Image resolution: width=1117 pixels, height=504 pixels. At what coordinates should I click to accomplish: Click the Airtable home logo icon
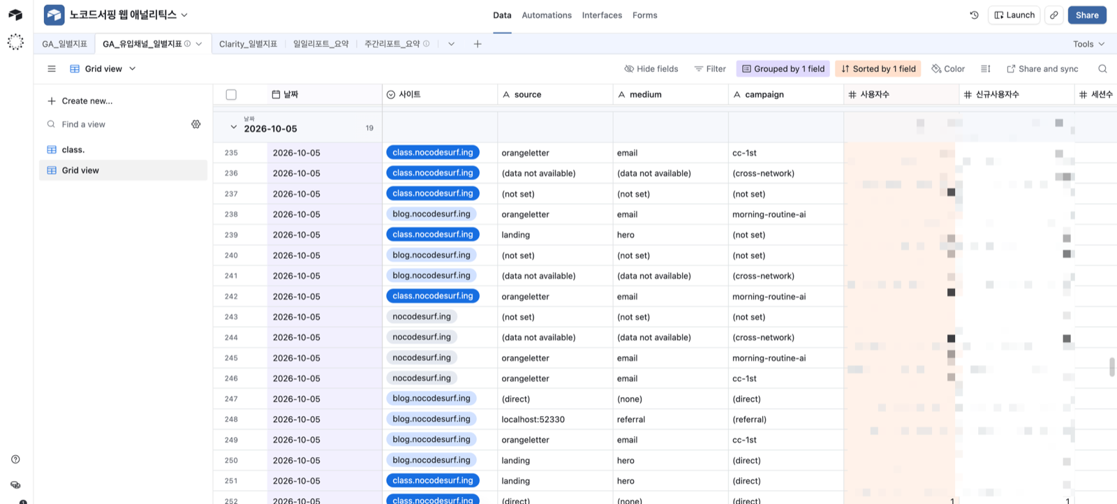(x=15, y=15)
